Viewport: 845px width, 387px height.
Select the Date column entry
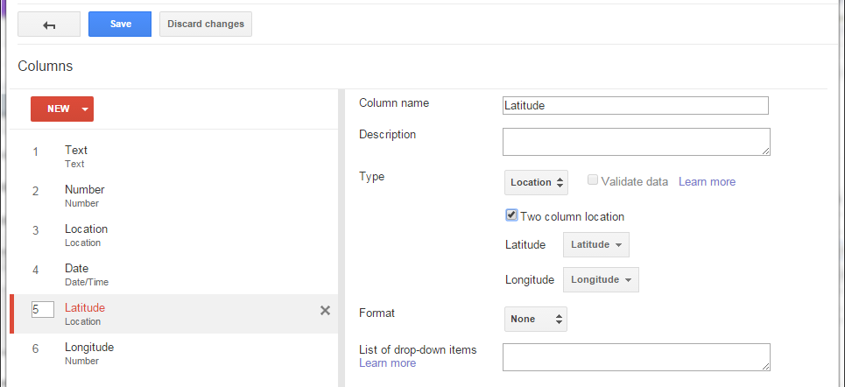(174, 274)
